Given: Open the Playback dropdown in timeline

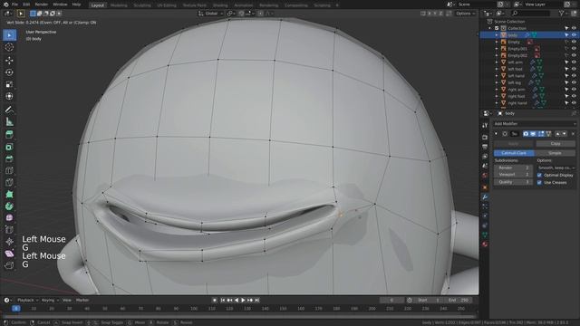Looking at the screenshot, I should (x=27, y=300).
